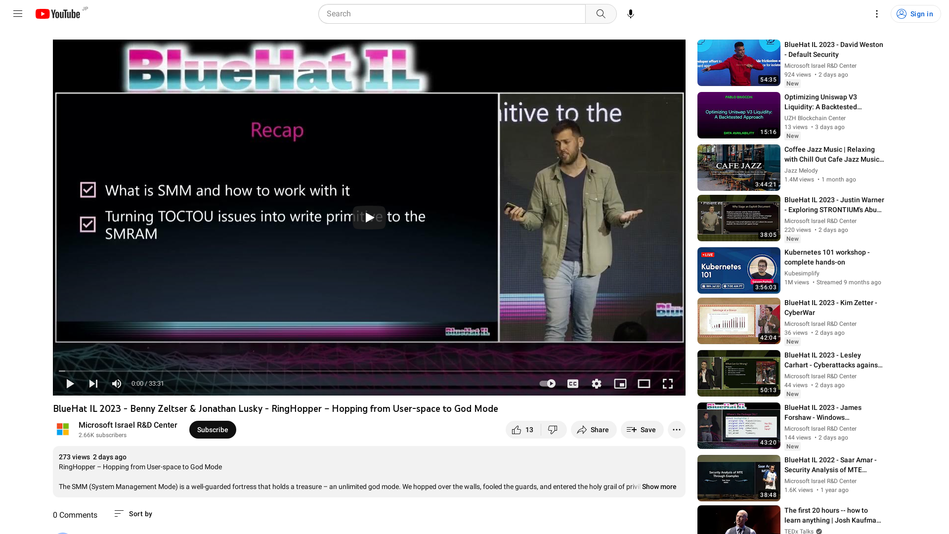Toggle miniplayer view

[620, 383]
